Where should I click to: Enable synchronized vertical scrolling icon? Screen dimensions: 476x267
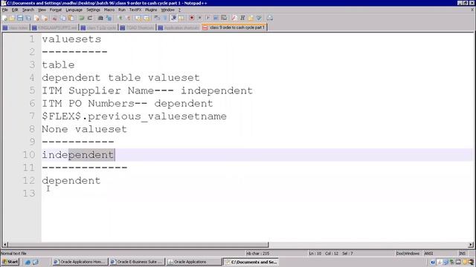click(x=138, y=18)
